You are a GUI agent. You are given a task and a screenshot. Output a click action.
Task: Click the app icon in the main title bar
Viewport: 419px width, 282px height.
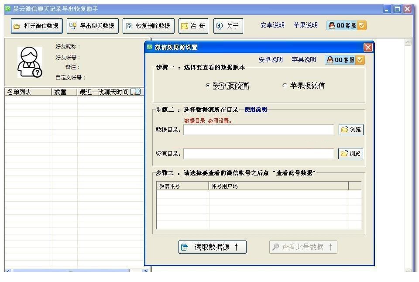pyautogui.click(x=8, y=9)
